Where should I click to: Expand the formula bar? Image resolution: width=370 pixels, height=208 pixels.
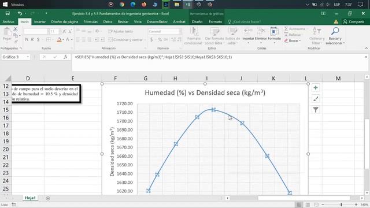coord(366,57)
